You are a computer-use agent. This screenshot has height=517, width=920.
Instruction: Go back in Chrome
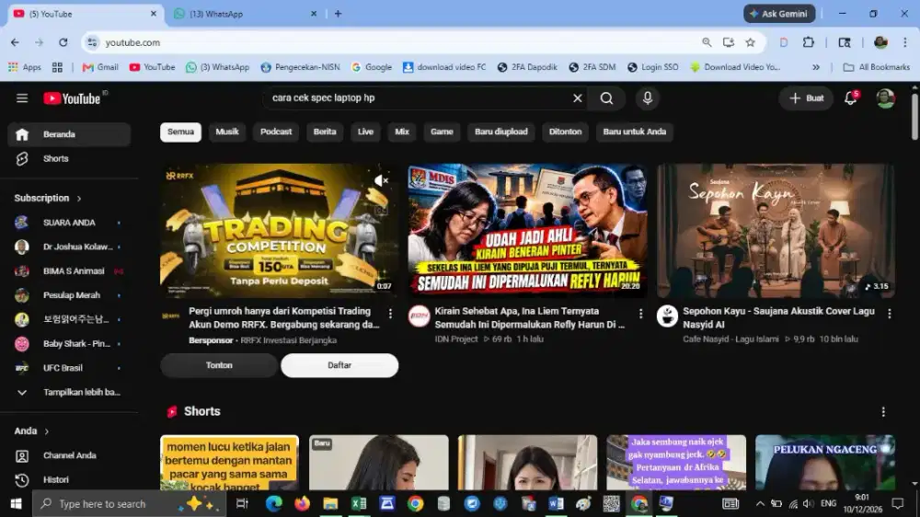point(15,42)
